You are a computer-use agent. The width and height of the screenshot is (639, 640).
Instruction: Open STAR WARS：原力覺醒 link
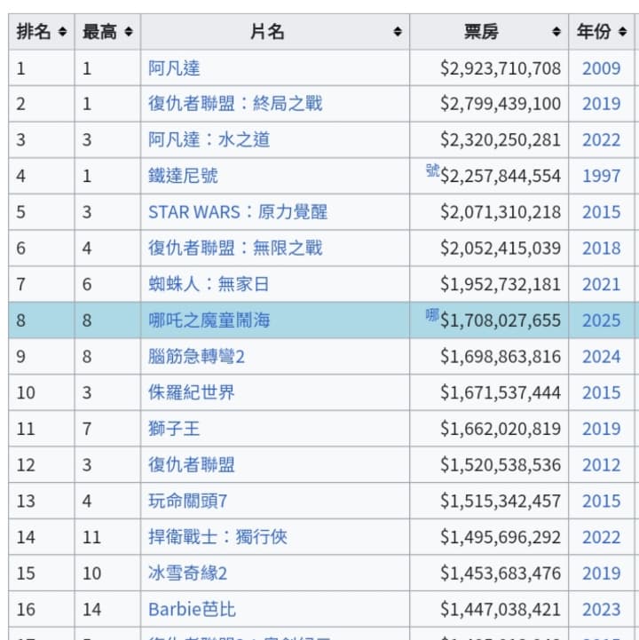(x=238, y=212)
